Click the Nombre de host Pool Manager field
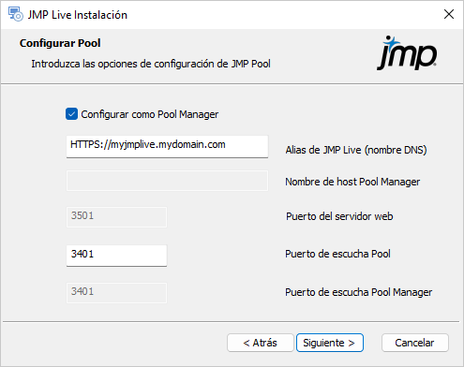This screenshot has height=367, width=464. [x=167, y=181]
